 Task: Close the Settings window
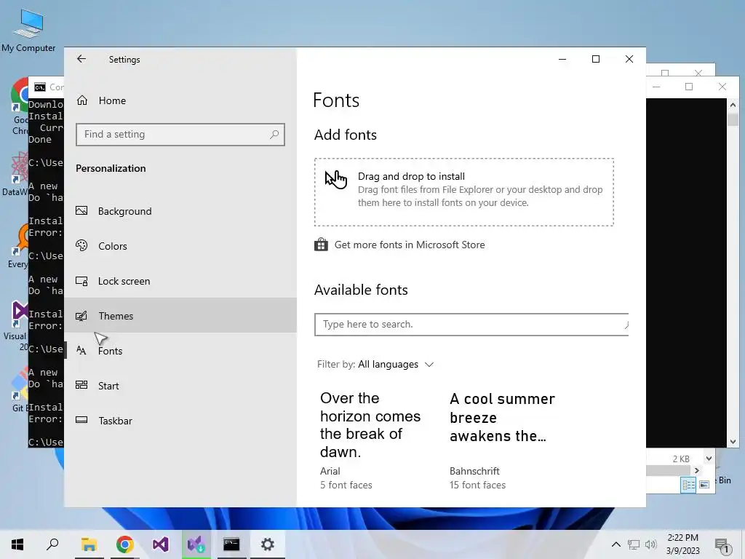[x=629, y=59]
